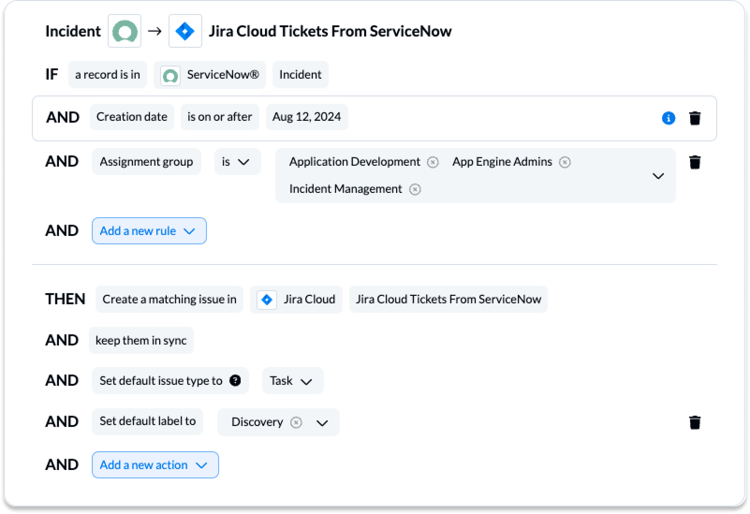
Task: Delete the Creation date rule with the trash icon
Action: 695,118
